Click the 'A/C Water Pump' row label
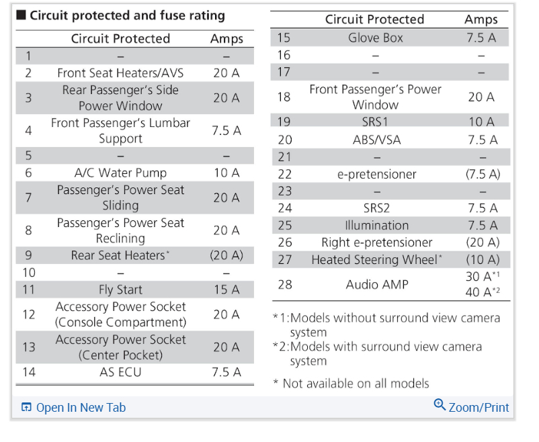This screenshot has height=442, width=539. point(120,173)
